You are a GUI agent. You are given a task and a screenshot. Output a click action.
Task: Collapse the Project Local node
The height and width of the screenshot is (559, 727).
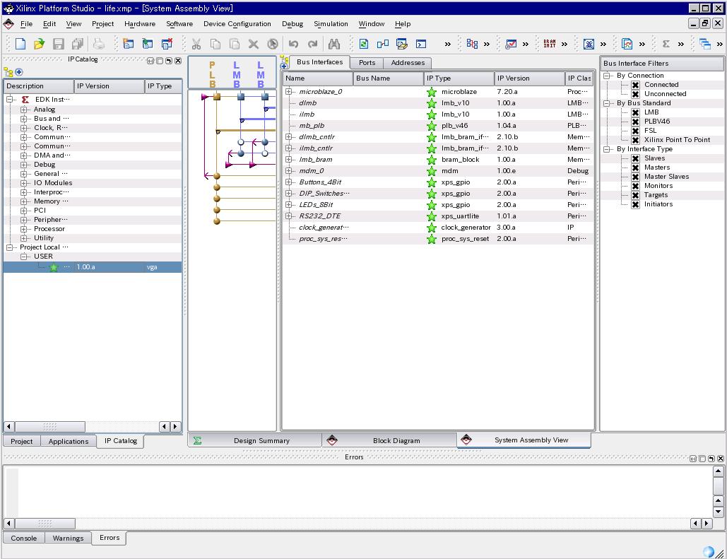pyautogui.click(x=9, y=247)
